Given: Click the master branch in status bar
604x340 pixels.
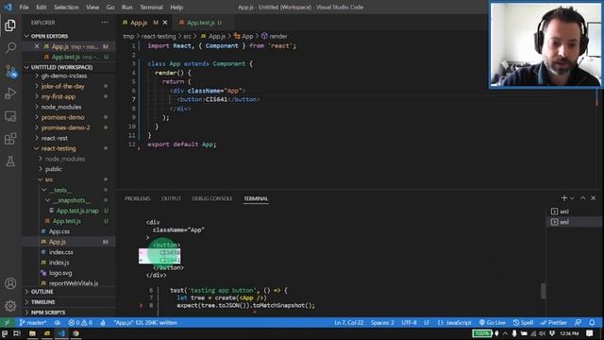Looking at the screenshot, I should (x=33, y=322).
